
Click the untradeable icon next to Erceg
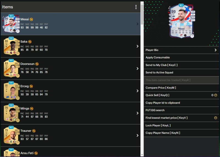point(31,86)
